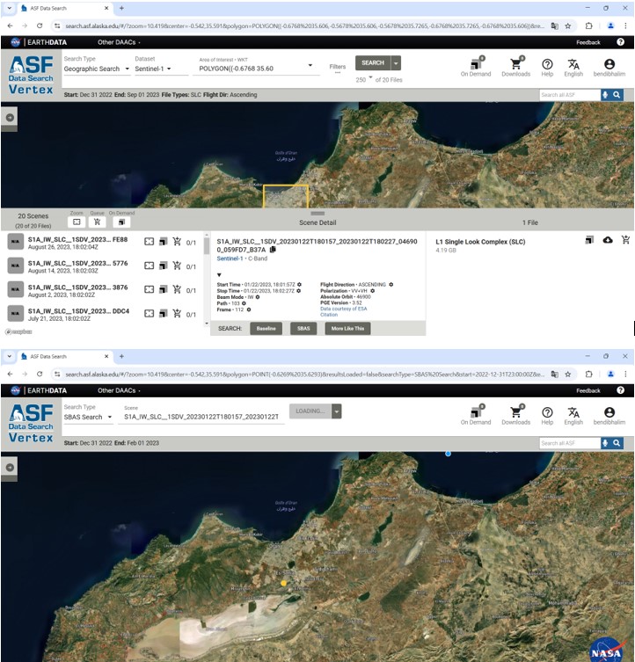Click gear icon next to Flight Direction
Image resolution: width=635 pixels, height=662 pixels.
391,285
